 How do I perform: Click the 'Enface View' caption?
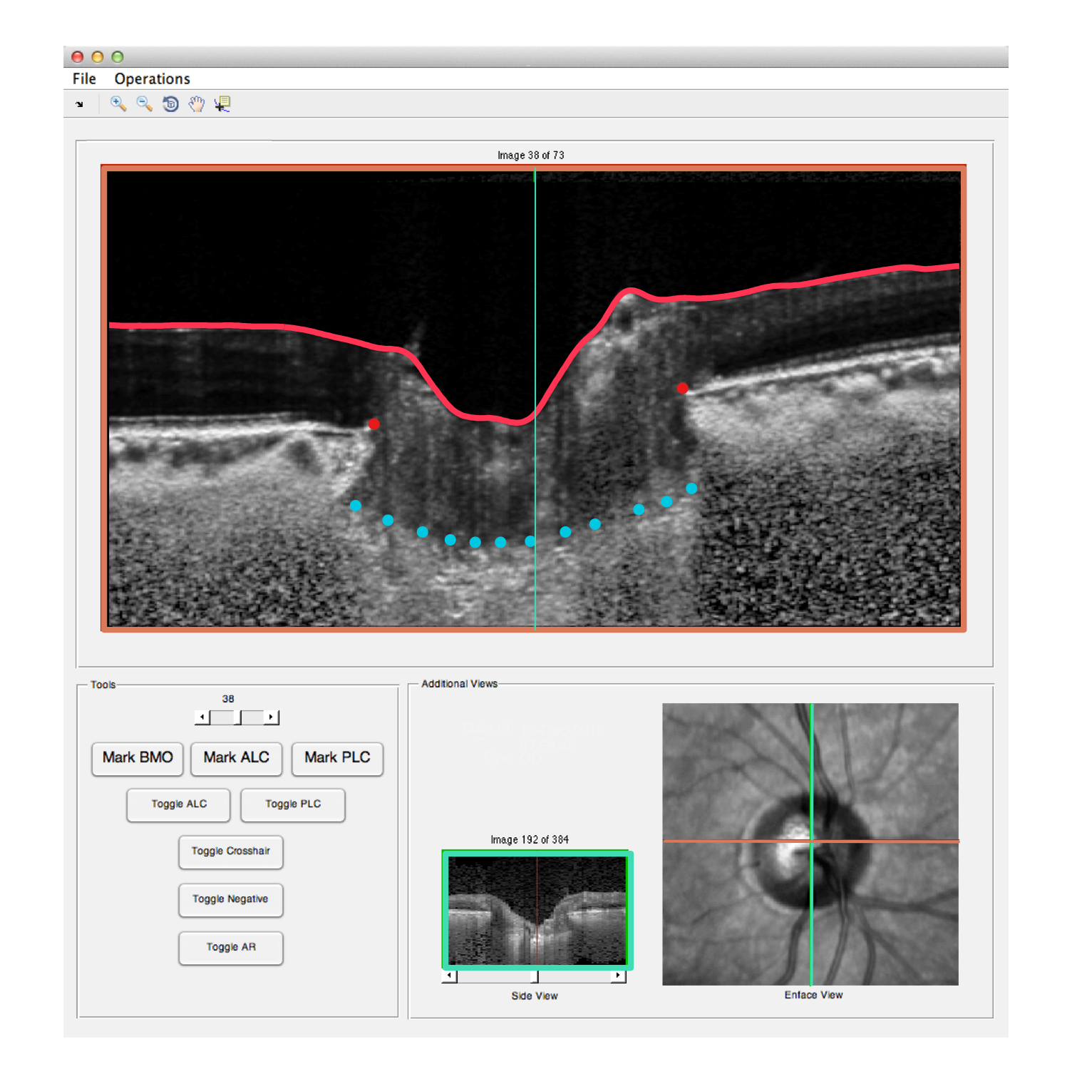click(813, 995)
